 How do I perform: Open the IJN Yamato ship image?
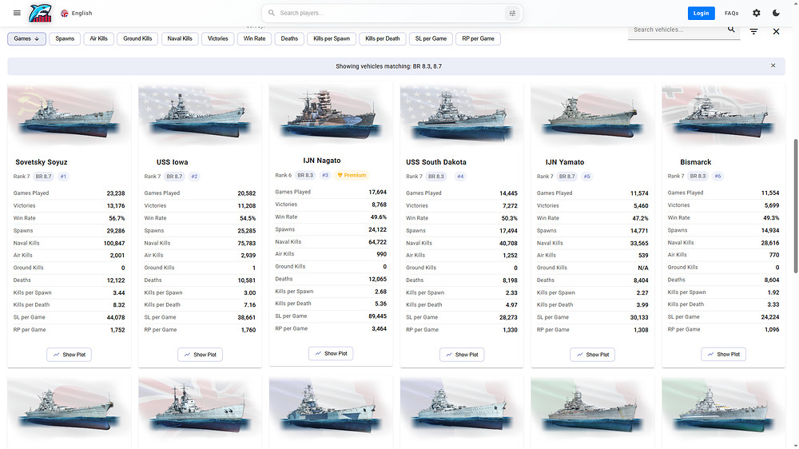593,116
